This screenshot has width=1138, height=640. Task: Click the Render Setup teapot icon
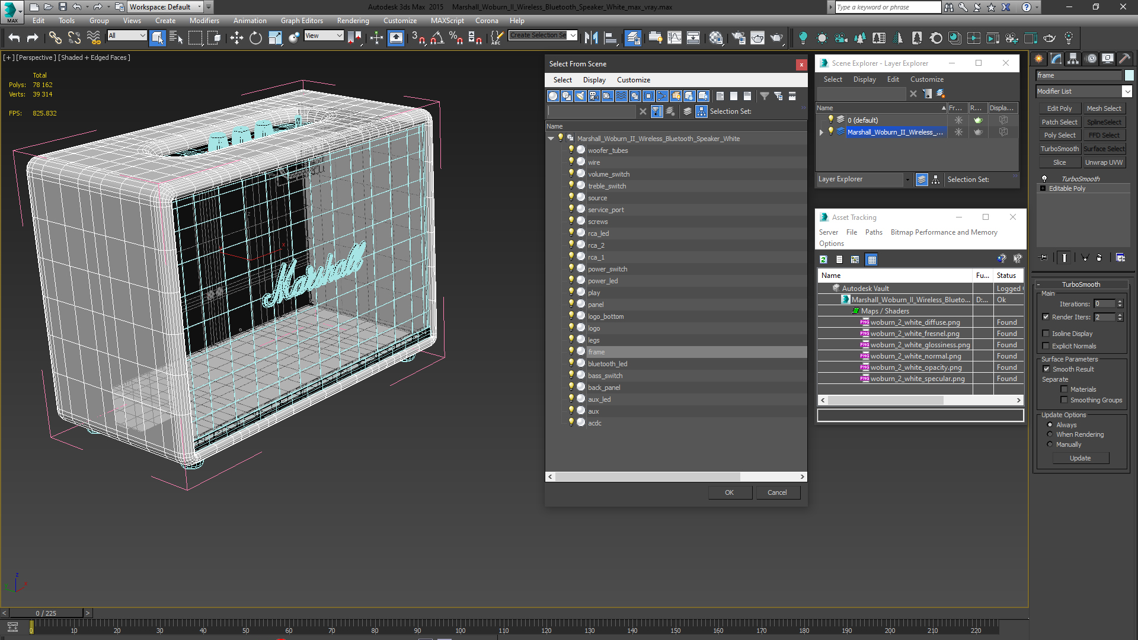point(739,38)
